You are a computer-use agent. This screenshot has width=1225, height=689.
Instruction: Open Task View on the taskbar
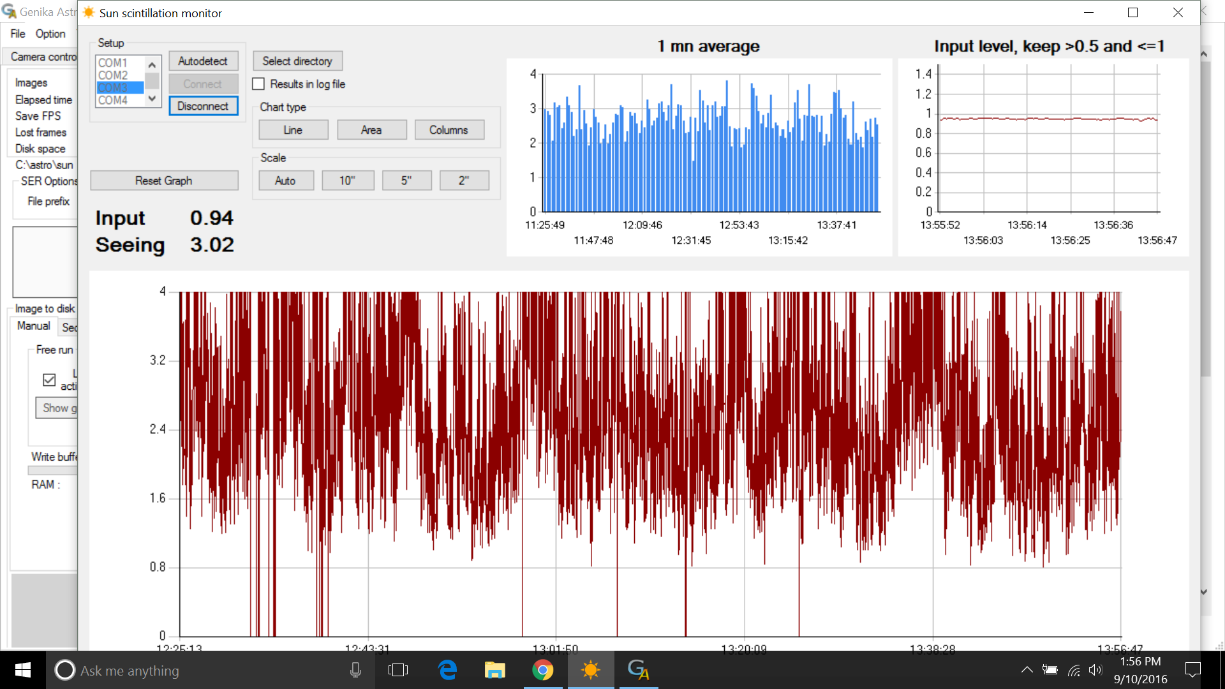(398, 670)
